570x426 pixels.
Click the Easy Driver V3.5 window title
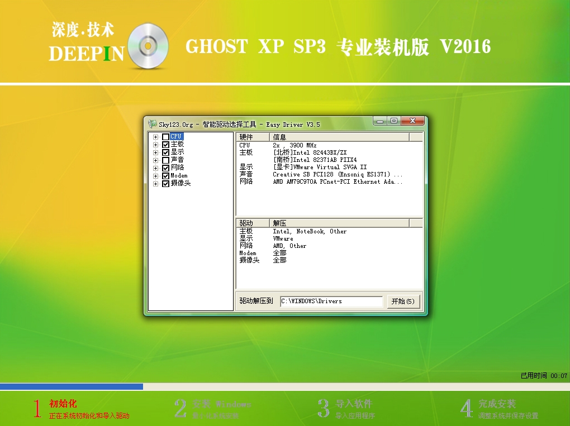(x=239, y=125)
